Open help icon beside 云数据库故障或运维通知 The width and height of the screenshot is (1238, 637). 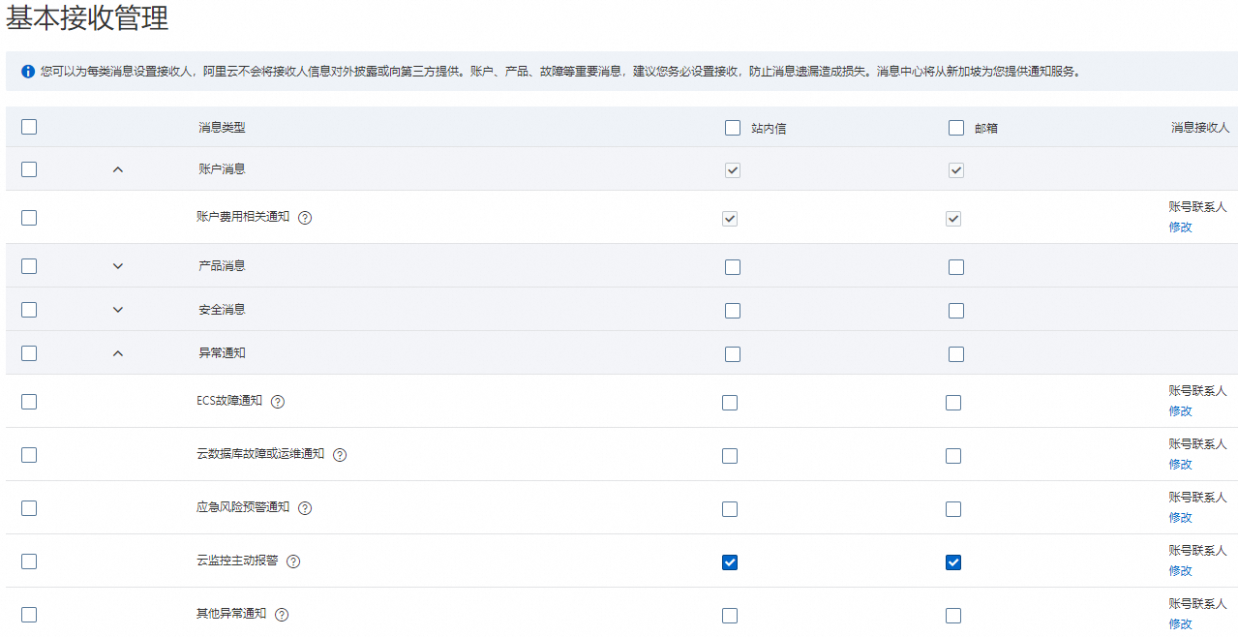[x=340, y=455]
